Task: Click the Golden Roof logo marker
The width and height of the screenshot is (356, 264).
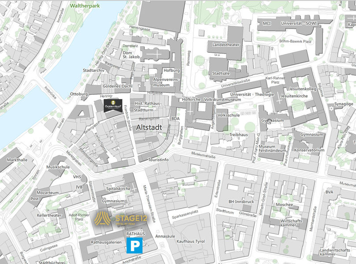Action: [x=113, y=106]
